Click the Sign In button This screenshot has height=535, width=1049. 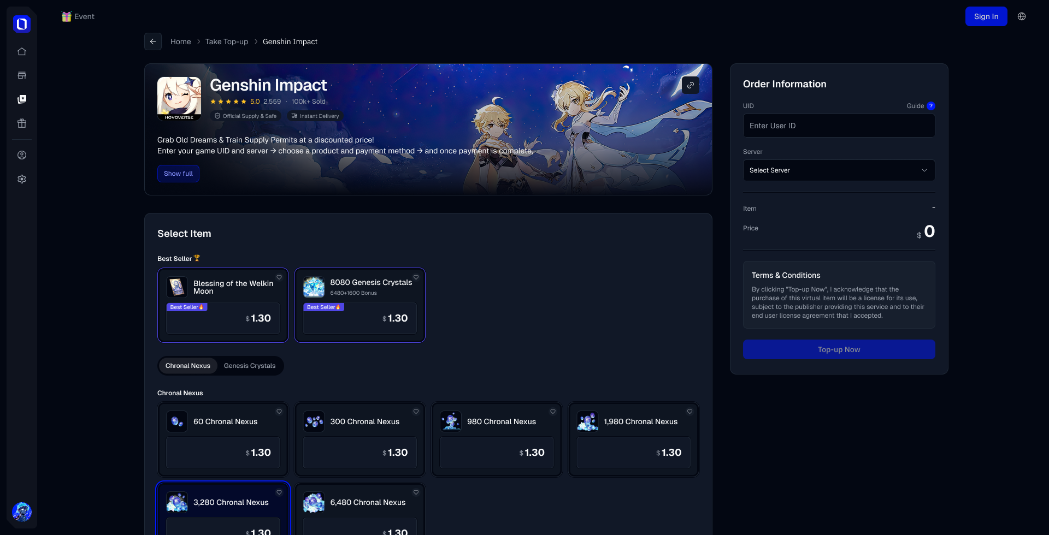click(986, 16)
